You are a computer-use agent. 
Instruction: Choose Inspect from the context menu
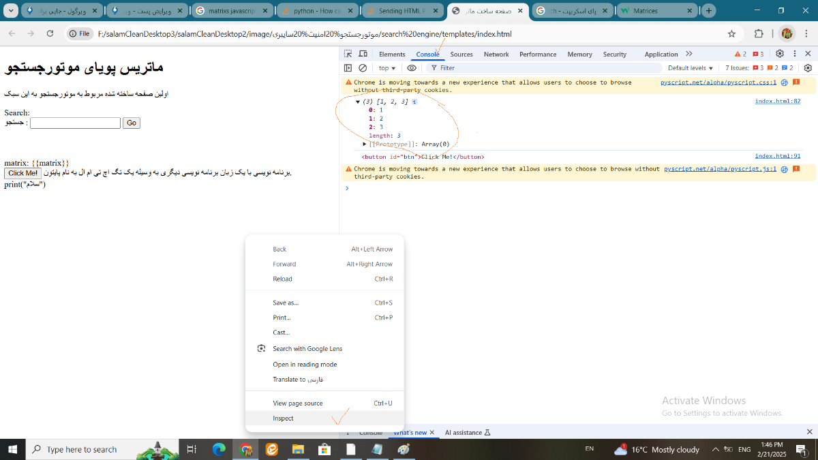pos(284,418)
